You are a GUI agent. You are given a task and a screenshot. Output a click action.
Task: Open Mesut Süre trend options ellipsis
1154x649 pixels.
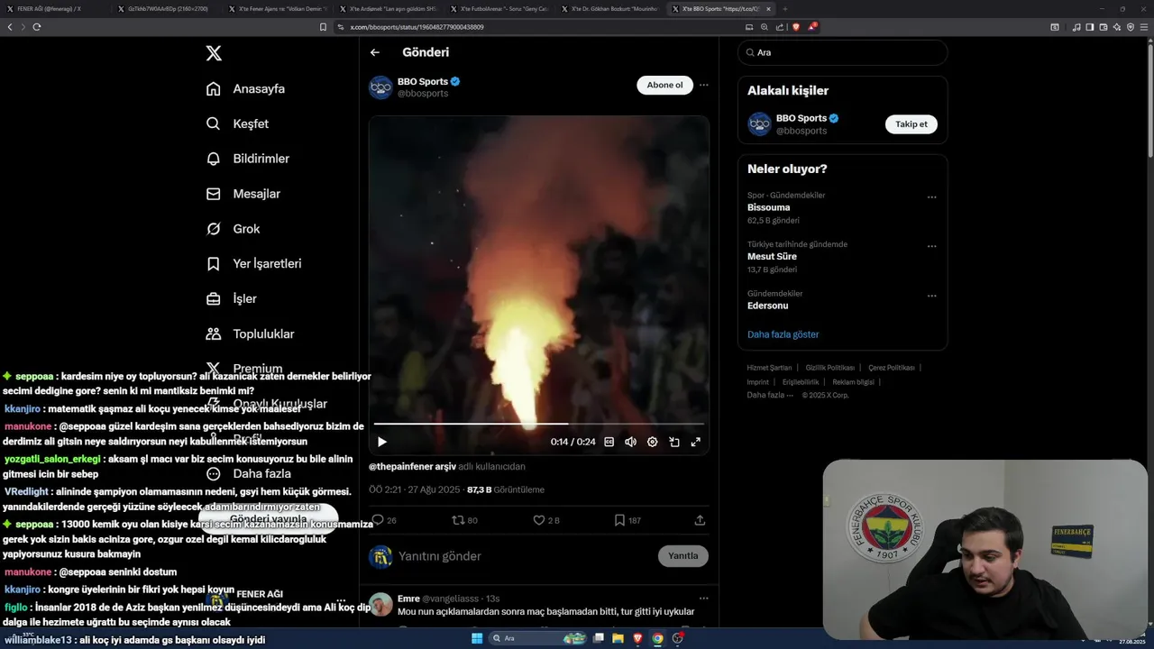click(931, 246)
